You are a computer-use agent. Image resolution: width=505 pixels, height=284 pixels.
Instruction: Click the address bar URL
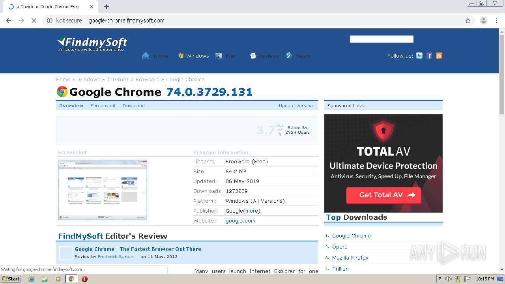pyautogui.click(x=126, y=21)
